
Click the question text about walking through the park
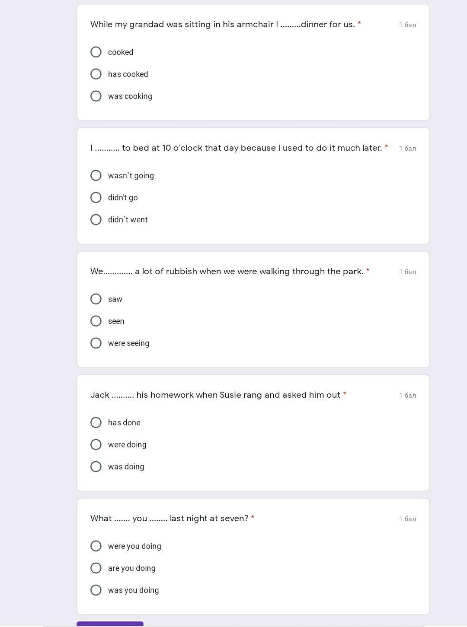tap(227, 272)
